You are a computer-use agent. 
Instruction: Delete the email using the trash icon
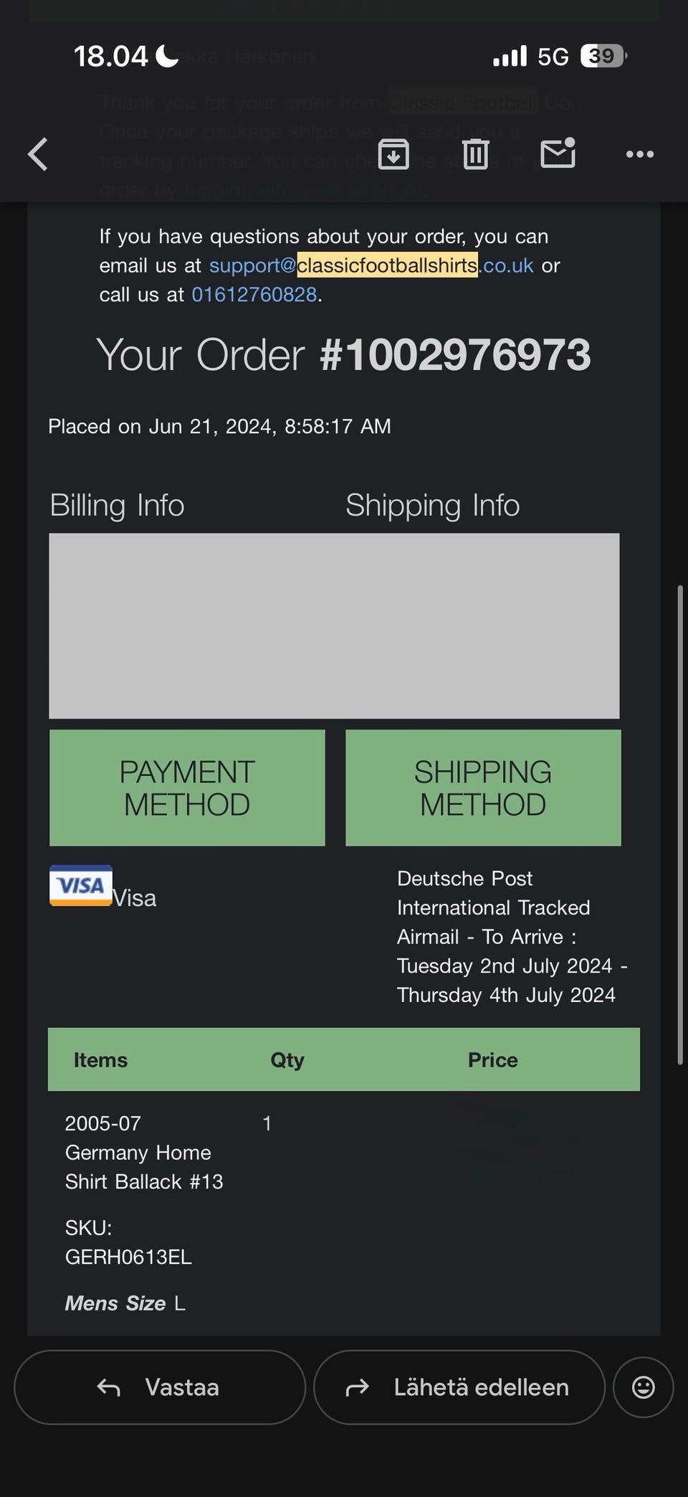click(475, 154)
